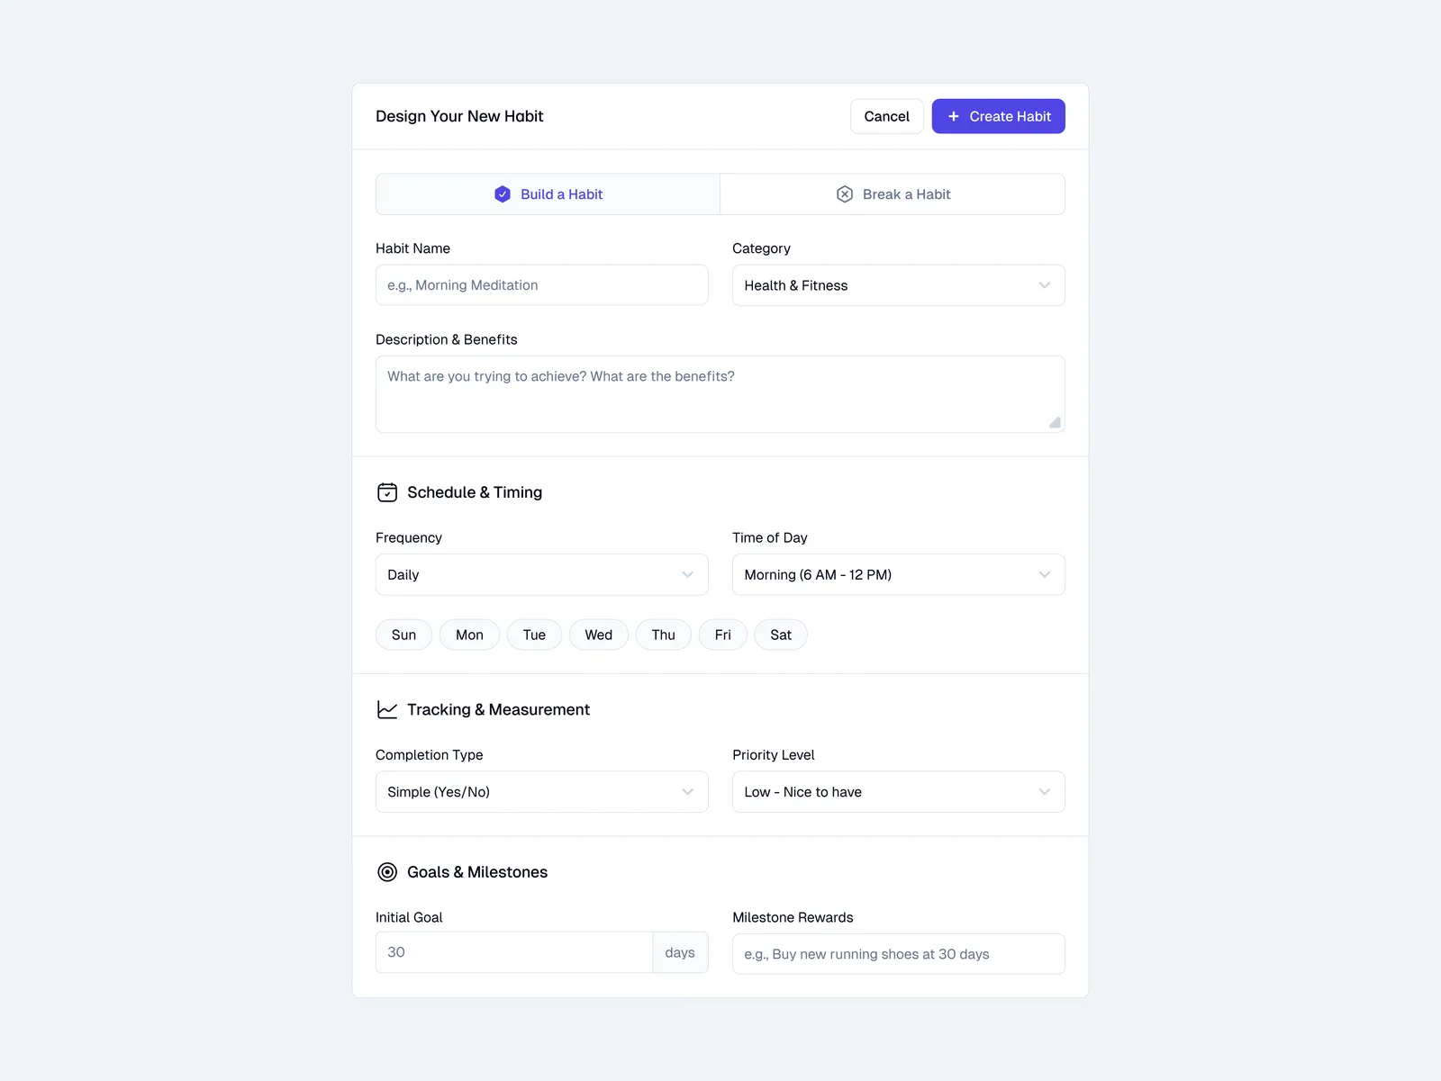Click the X hexagon icon on Break a Habit

coord(845,194)
